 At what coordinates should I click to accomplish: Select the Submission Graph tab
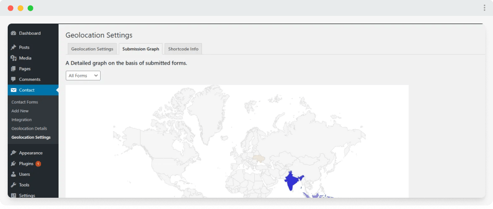pos(141,49)
